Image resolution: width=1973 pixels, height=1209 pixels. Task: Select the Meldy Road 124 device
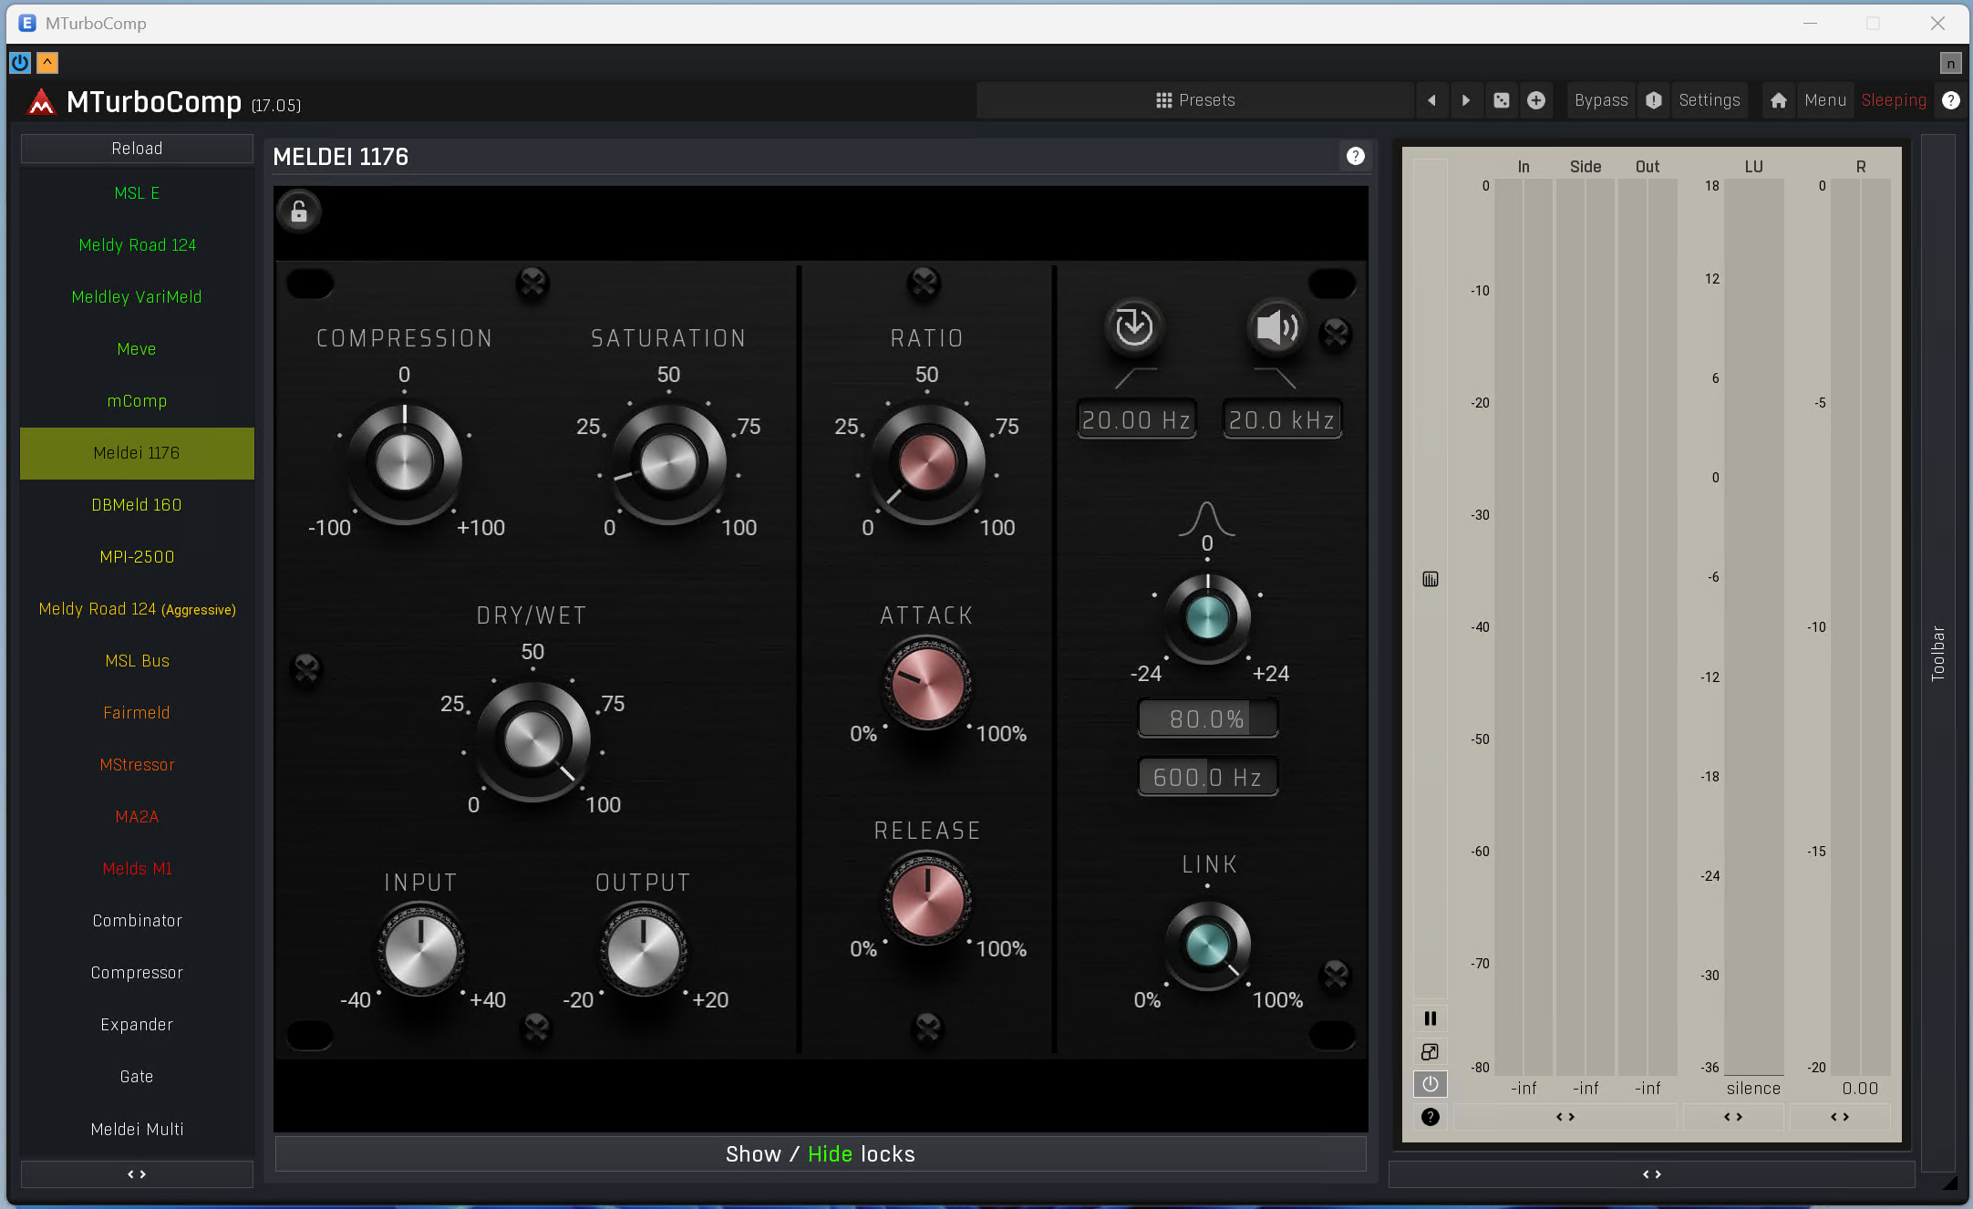pos(137,245)
